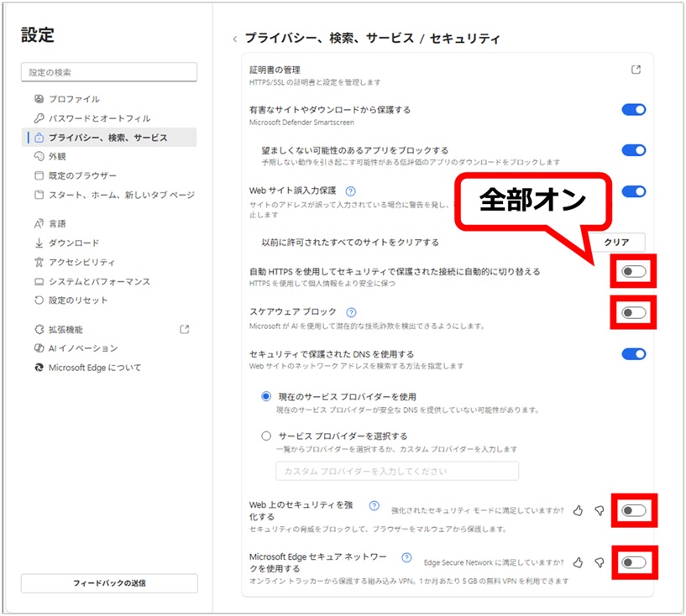Click thumbs down for Edge Secure Network
686x616 pixels.
point(600,562)
